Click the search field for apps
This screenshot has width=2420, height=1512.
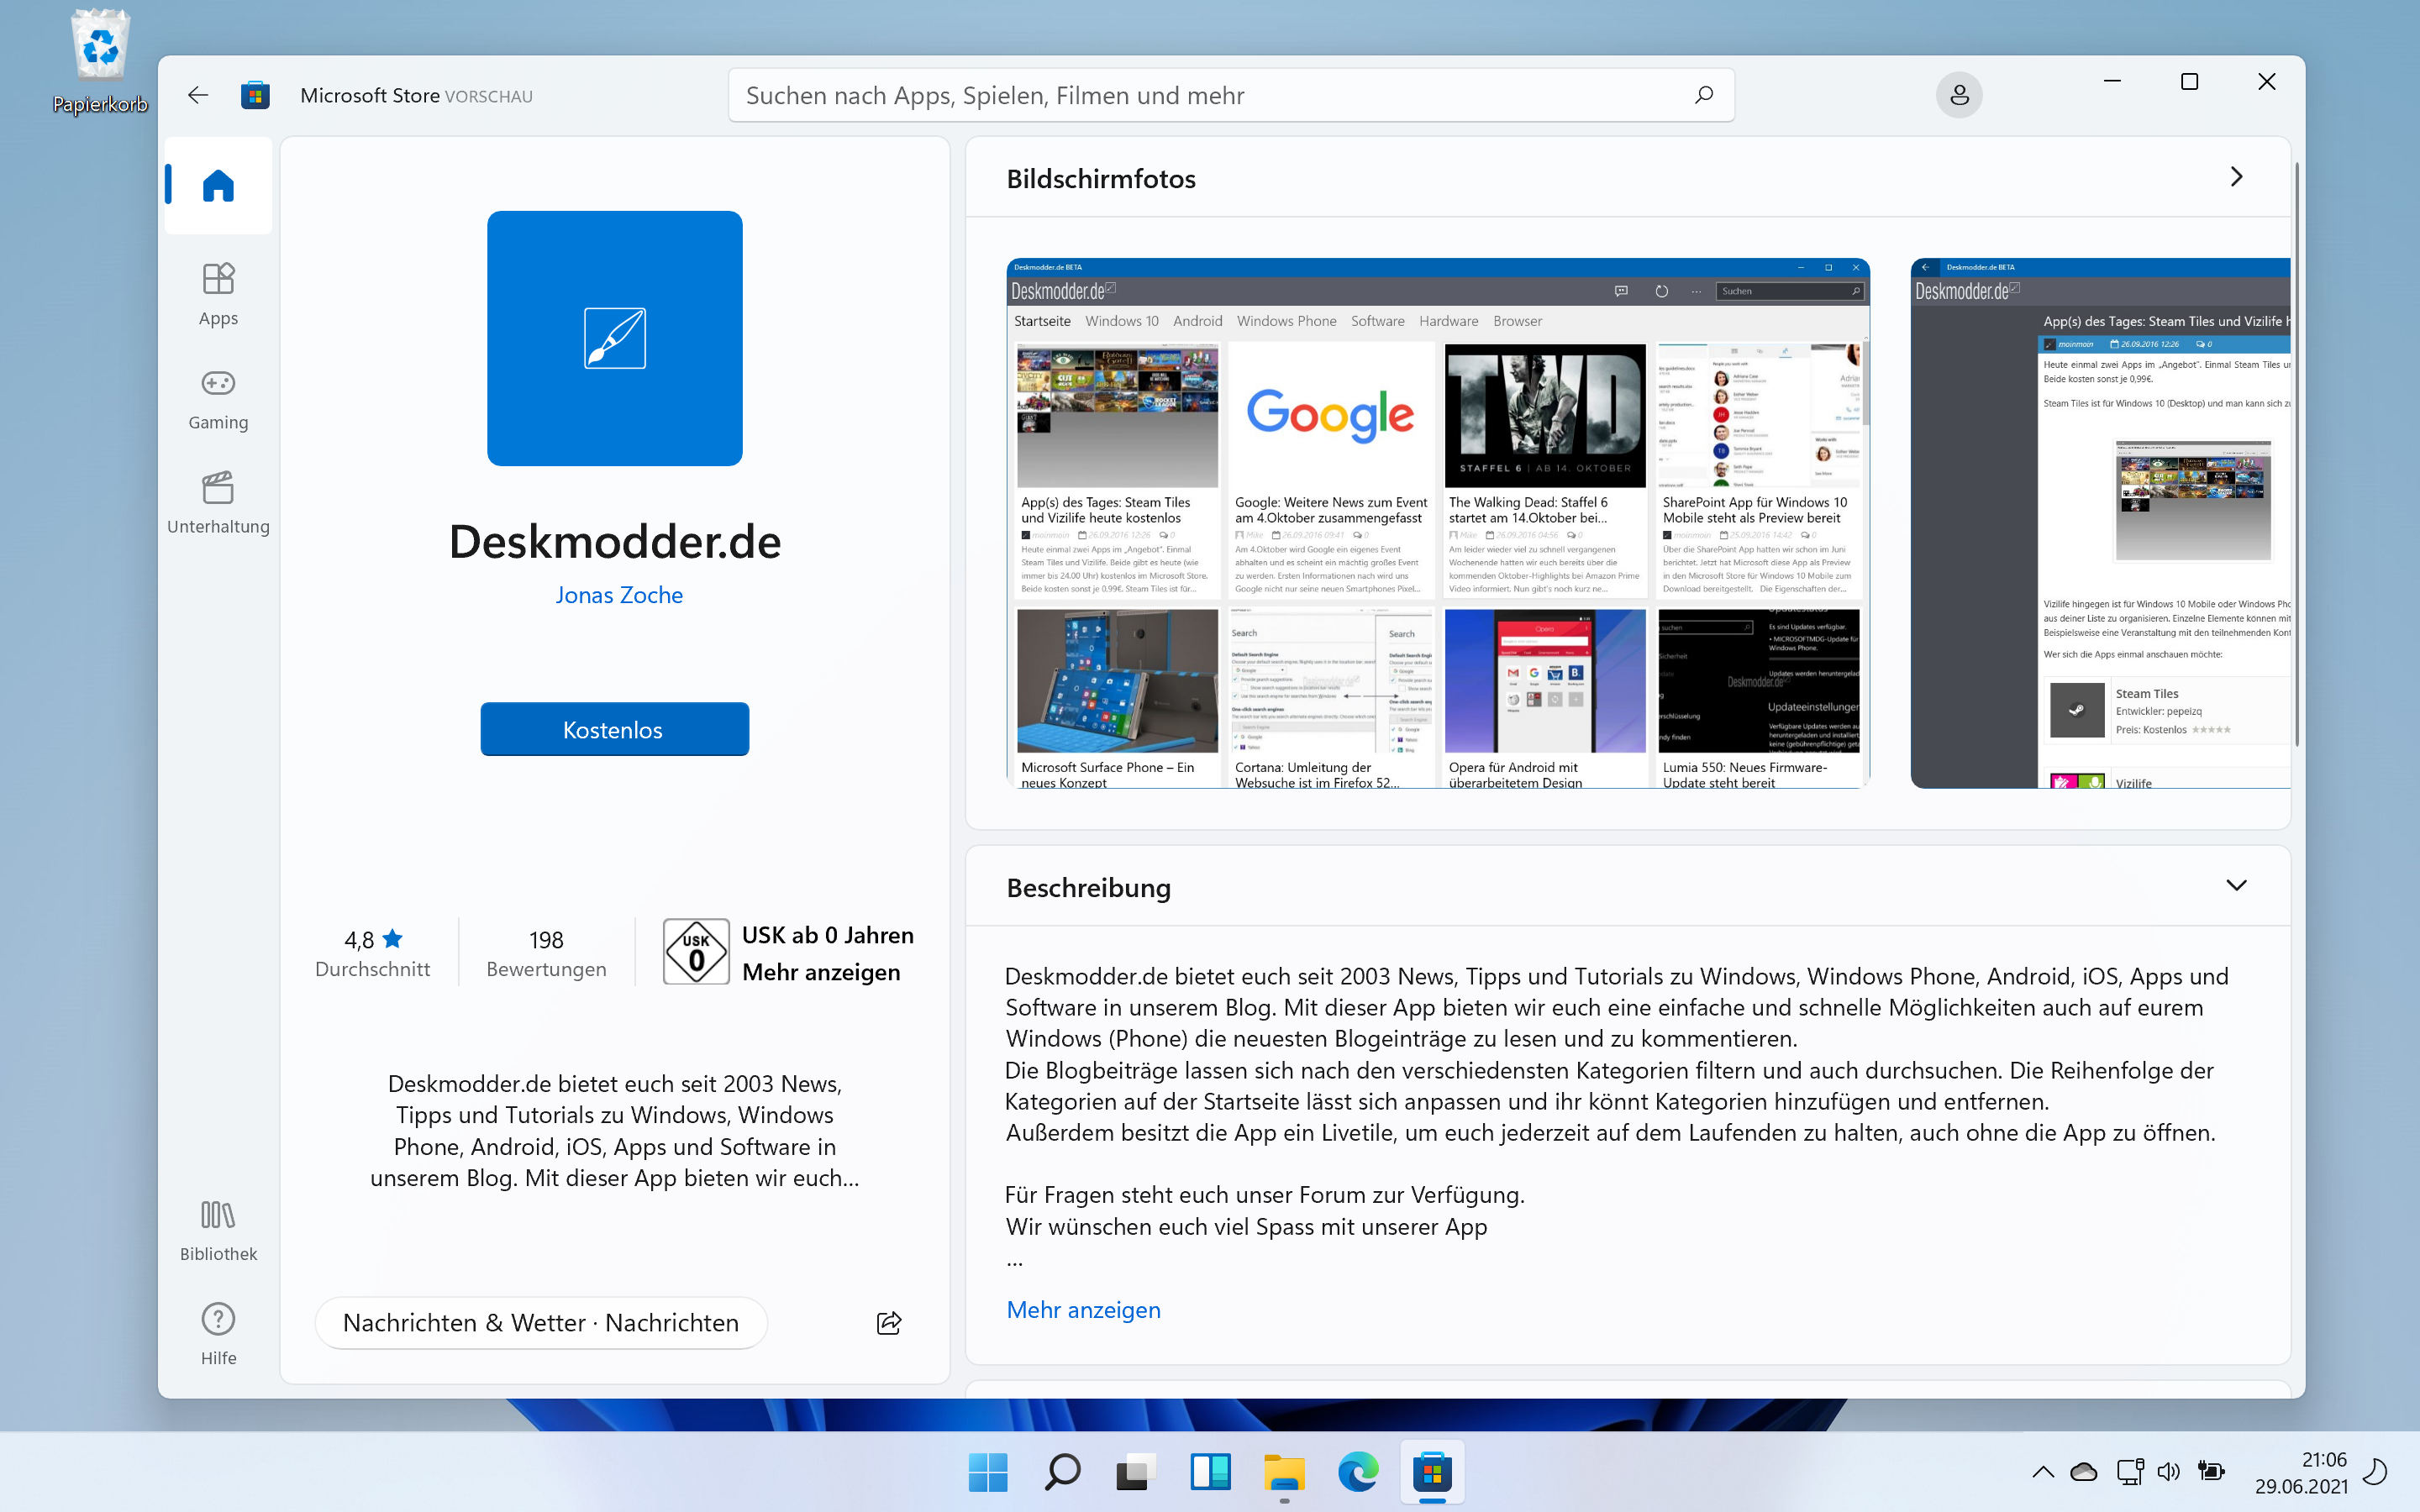click(1231, 95)
